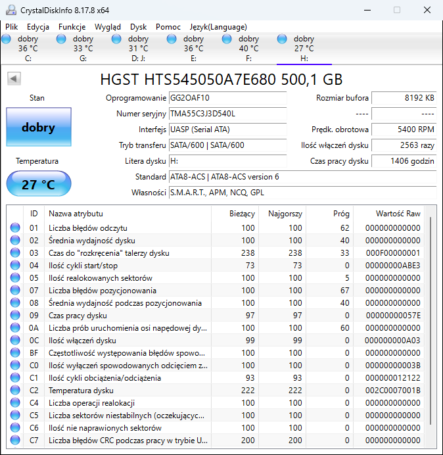Click status orb for drive F:
This screenshot has width=443, height=455.
coord(227,39)
